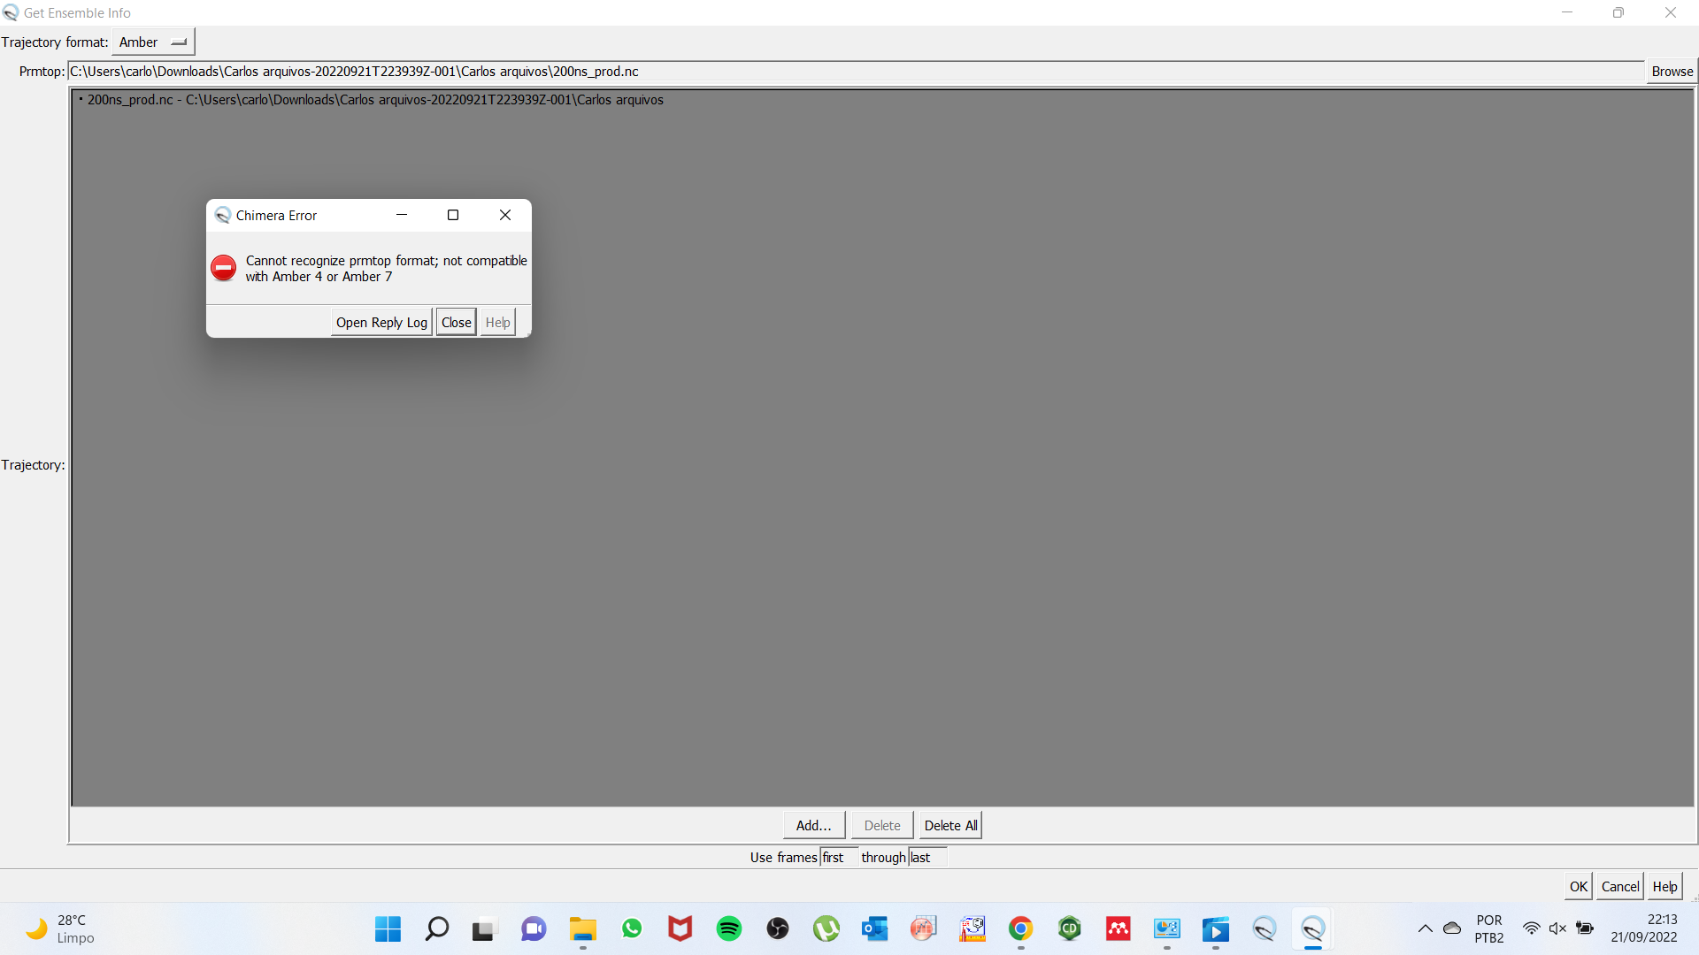Close the Chimera Error dialog with the Close button
Screen dimensions: 1699x955
pyautogui.click(x=456, y=323)
